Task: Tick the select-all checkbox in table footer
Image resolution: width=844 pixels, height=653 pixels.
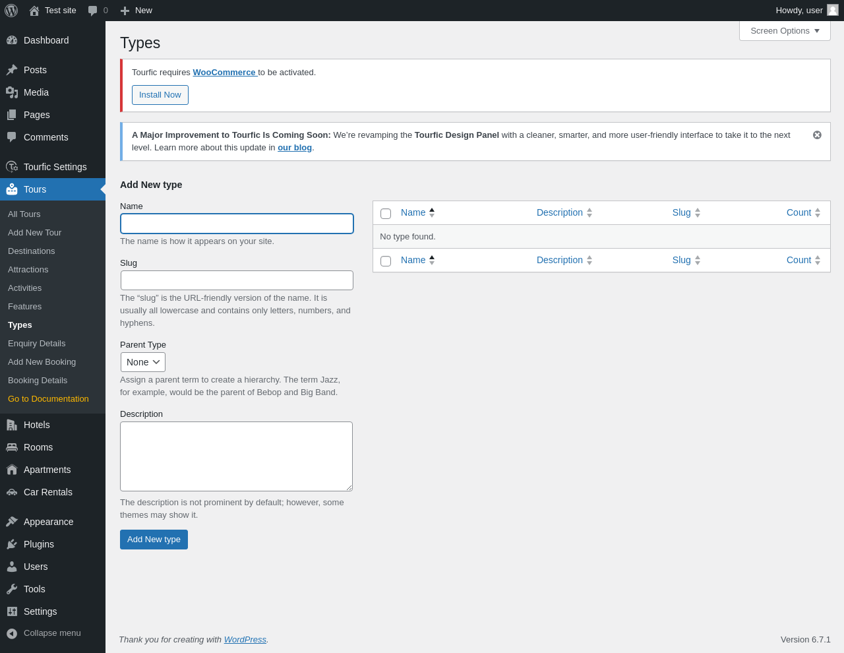Action: tap(386, 261)
